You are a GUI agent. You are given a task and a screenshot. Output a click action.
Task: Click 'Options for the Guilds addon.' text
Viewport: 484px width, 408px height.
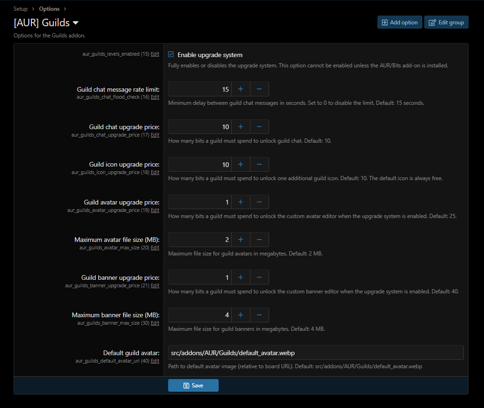50,36
